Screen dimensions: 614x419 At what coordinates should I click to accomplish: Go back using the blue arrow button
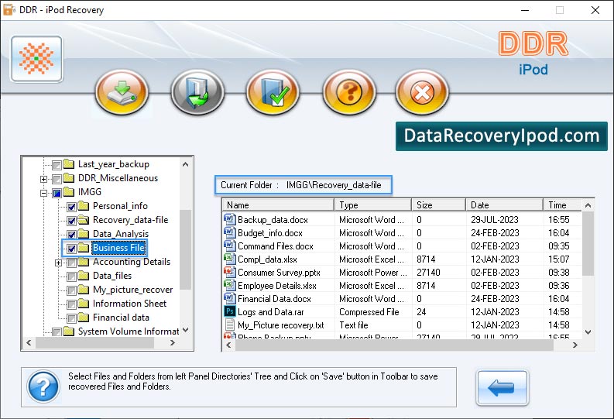click(502, 388)
